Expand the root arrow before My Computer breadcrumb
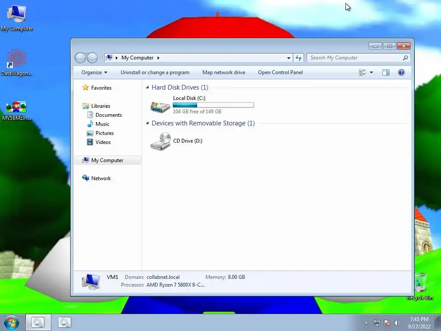Image resolution: width=441 pixels, height=331 pixels. point(116,58)
